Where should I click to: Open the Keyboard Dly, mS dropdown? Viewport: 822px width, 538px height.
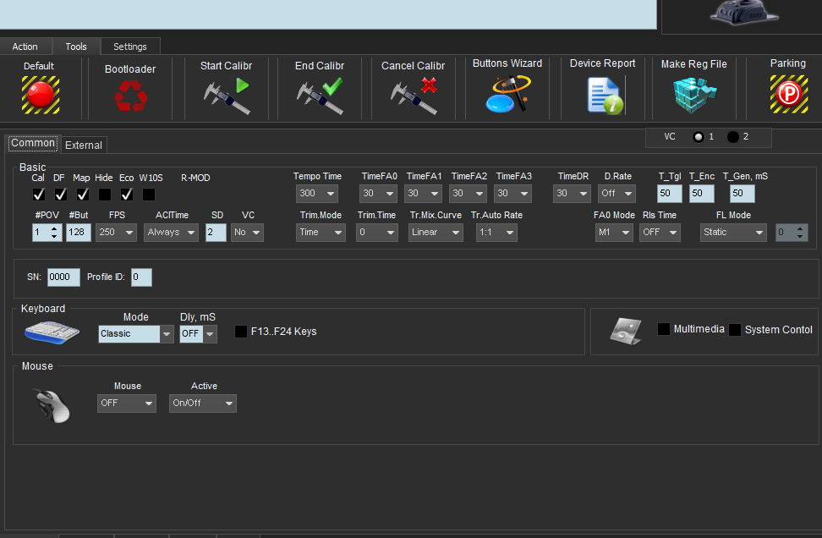(x=198, y=334)
